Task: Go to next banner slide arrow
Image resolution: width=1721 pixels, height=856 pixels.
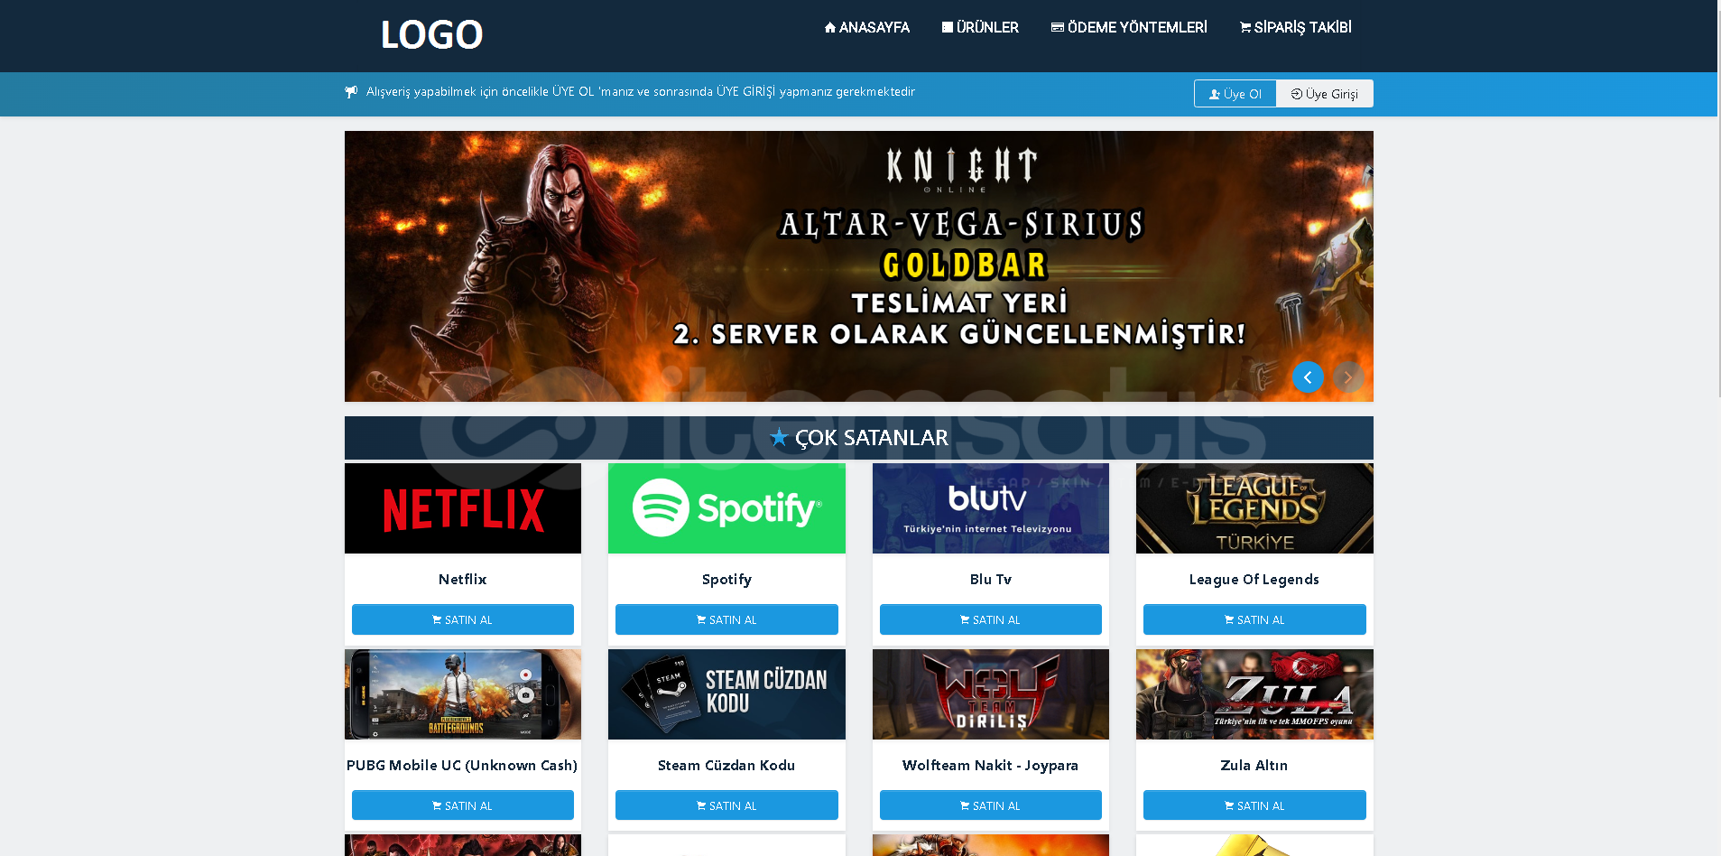Action: [1348, 377]
